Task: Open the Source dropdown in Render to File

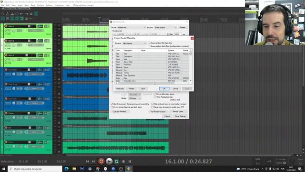Action: pos(132,28)
